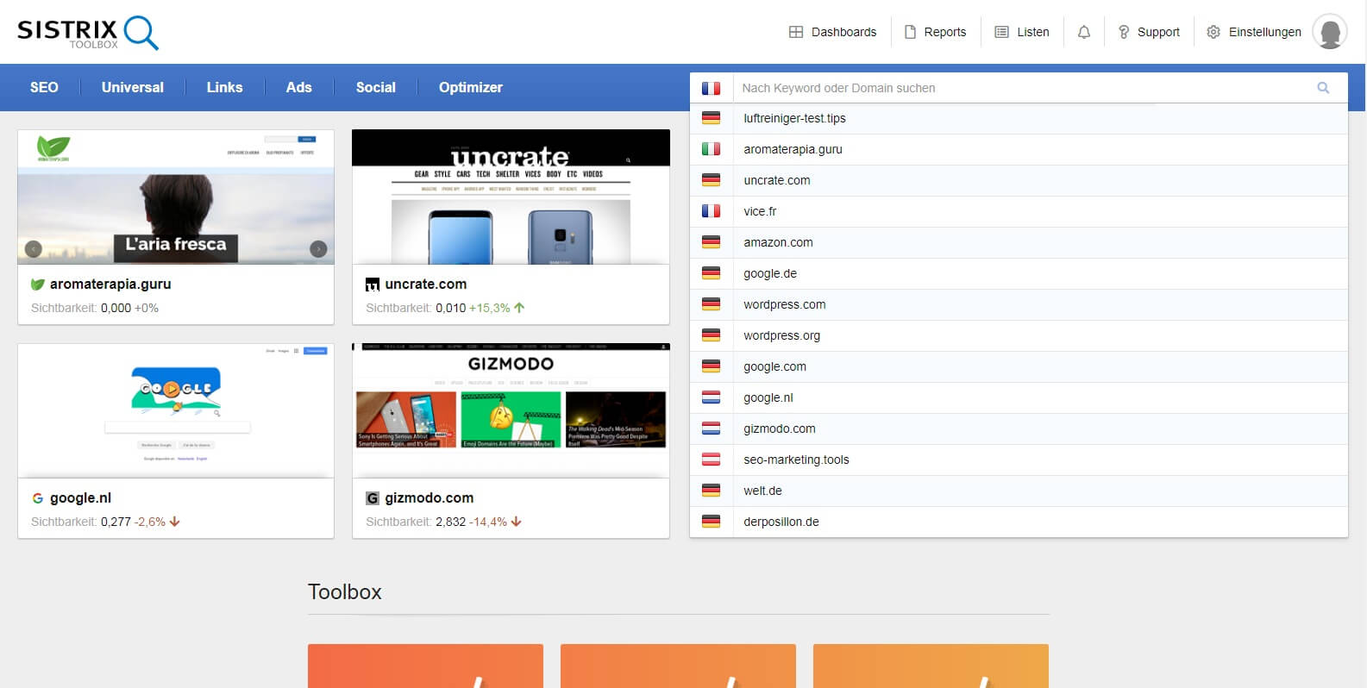Open the Dashboards menu

click(832, 32)
